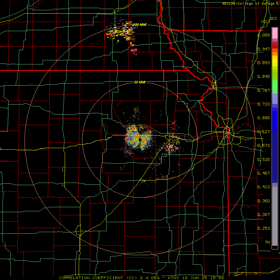
Task: Click the (CC) label above colorbar
Action: [265, 21]
